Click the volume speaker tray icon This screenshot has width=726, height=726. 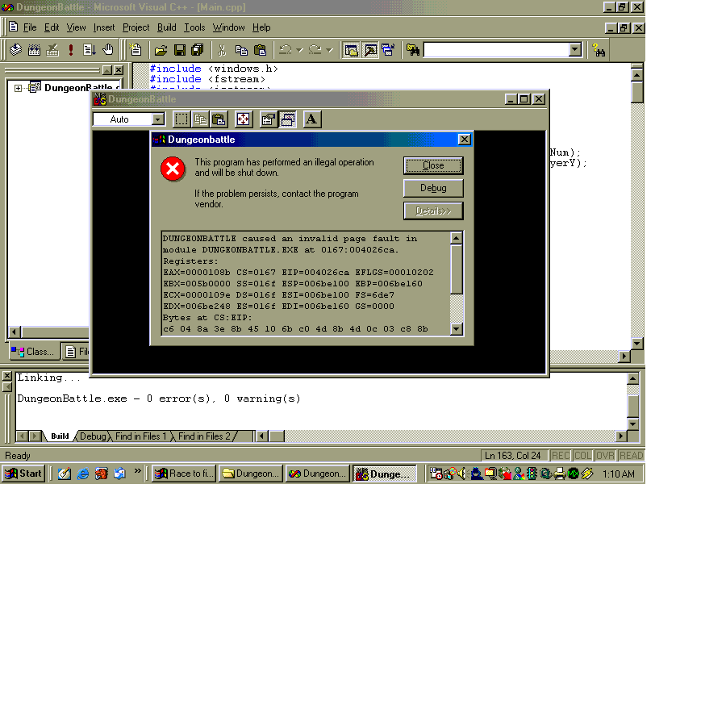(x=461, y=474)
